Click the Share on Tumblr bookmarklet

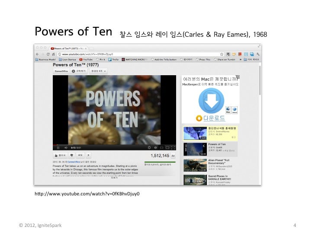pos(225,60)
